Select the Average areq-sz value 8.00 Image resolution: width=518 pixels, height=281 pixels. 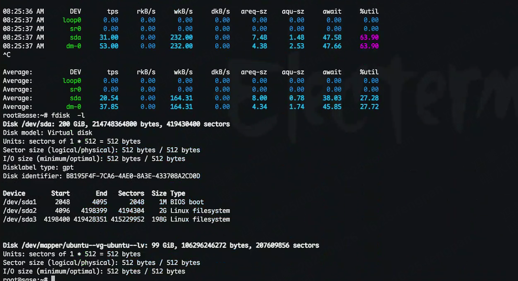(x=259, y=98)
